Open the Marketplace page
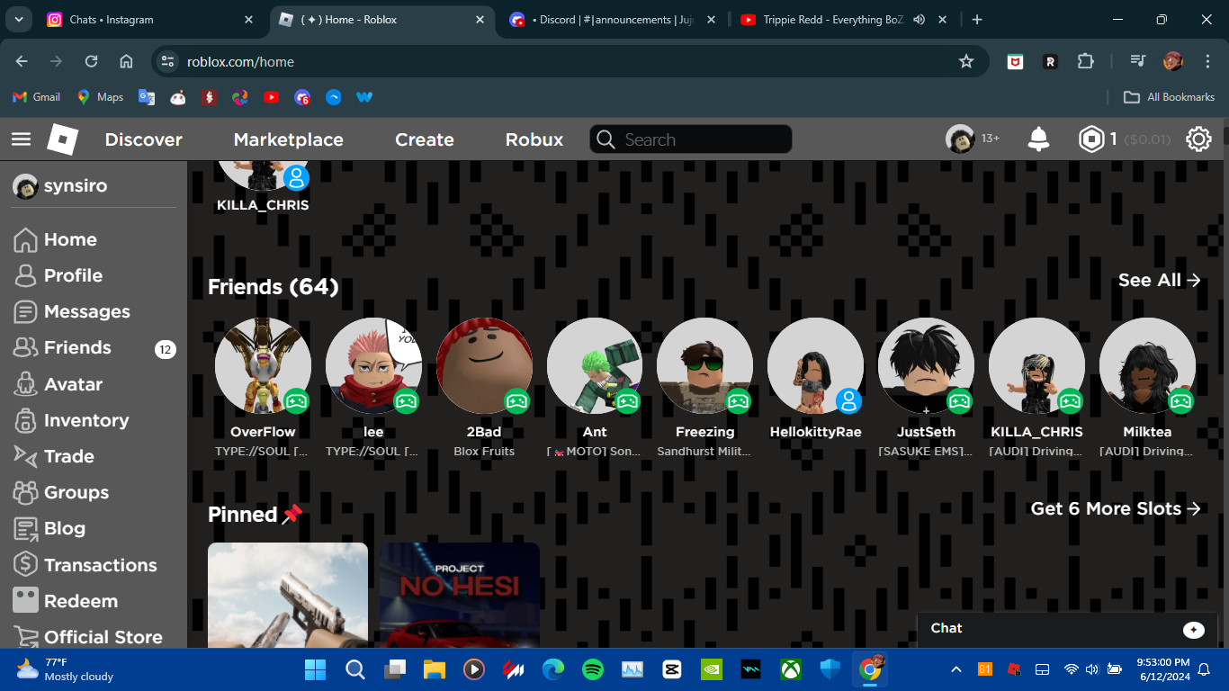 (x=288, y=139)
